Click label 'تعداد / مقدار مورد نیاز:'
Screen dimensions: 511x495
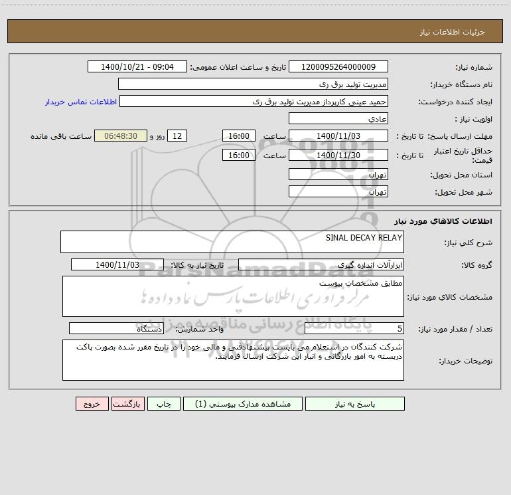click(455, 329)
